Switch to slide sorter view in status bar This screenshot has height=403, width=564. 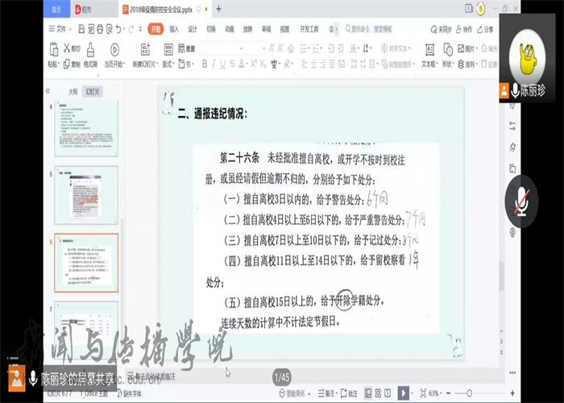pos(378,393)
